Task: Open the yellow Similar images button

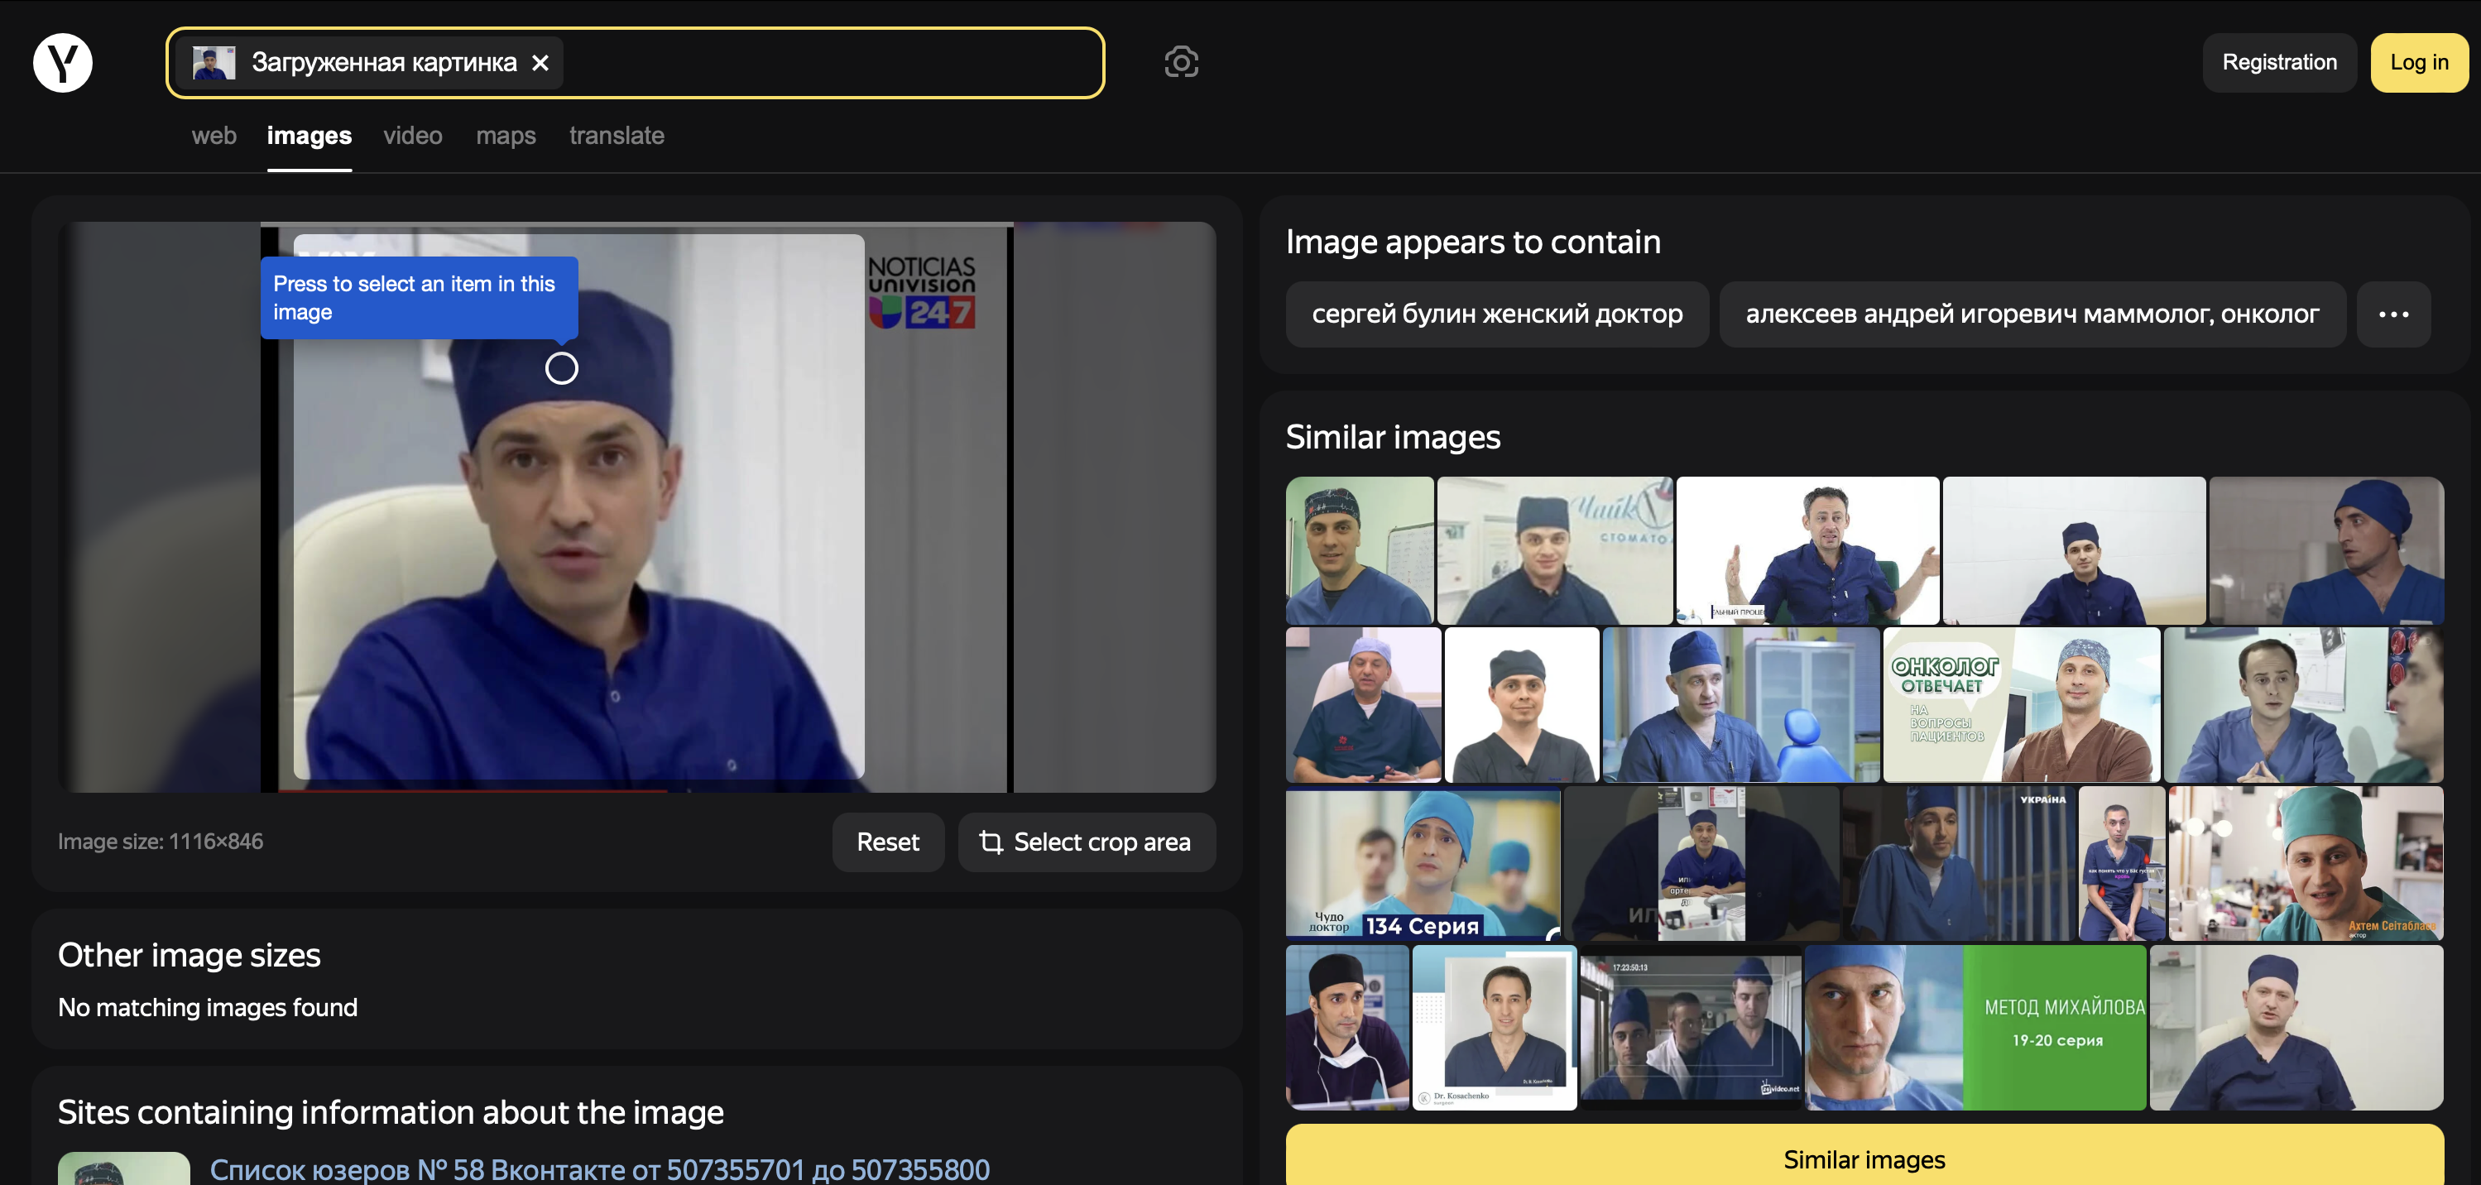Action: 1864,1159
